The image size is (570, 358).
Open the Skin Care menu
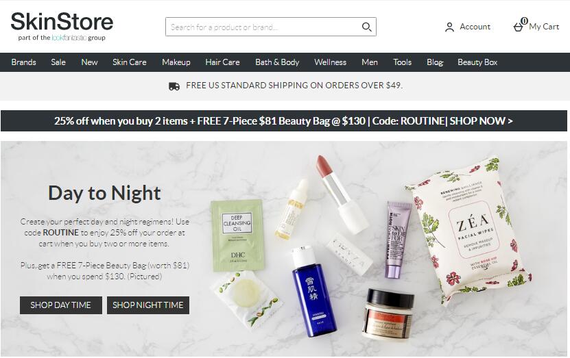click(130, 62)
